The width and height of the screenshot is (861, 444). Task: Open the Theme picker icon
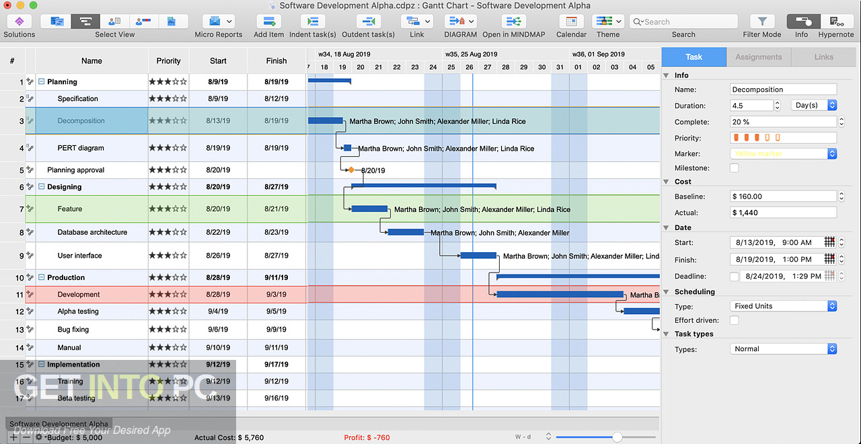(x=608, y=22)
